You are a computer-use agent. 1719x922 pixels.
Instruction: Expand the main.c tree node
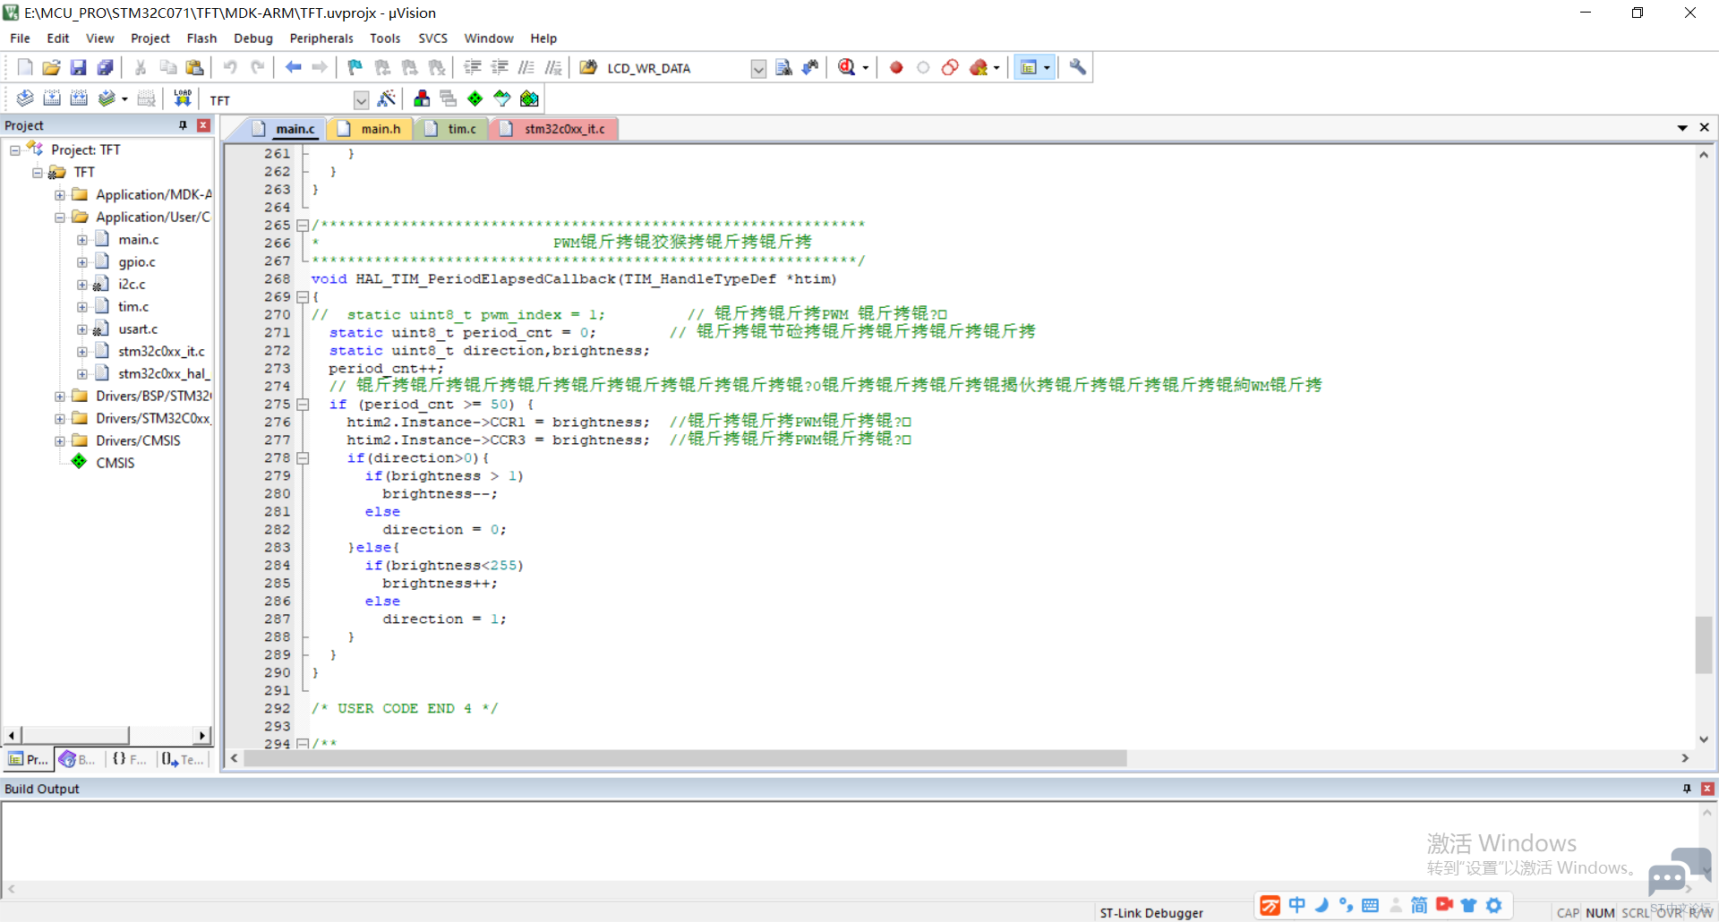[81, 240]
